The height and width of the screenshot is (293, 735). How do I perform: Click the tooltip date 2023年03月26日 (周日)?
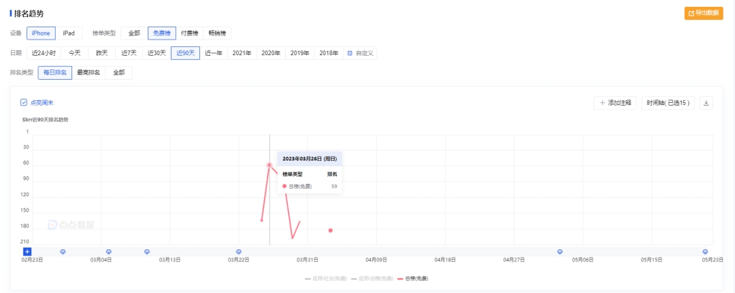pos(309,159)
